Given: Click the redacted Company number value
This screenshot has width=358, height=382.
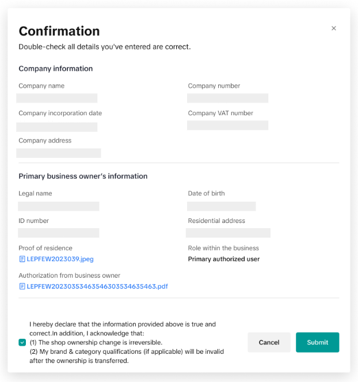Looking at the screenshot, I should point(227,98).
